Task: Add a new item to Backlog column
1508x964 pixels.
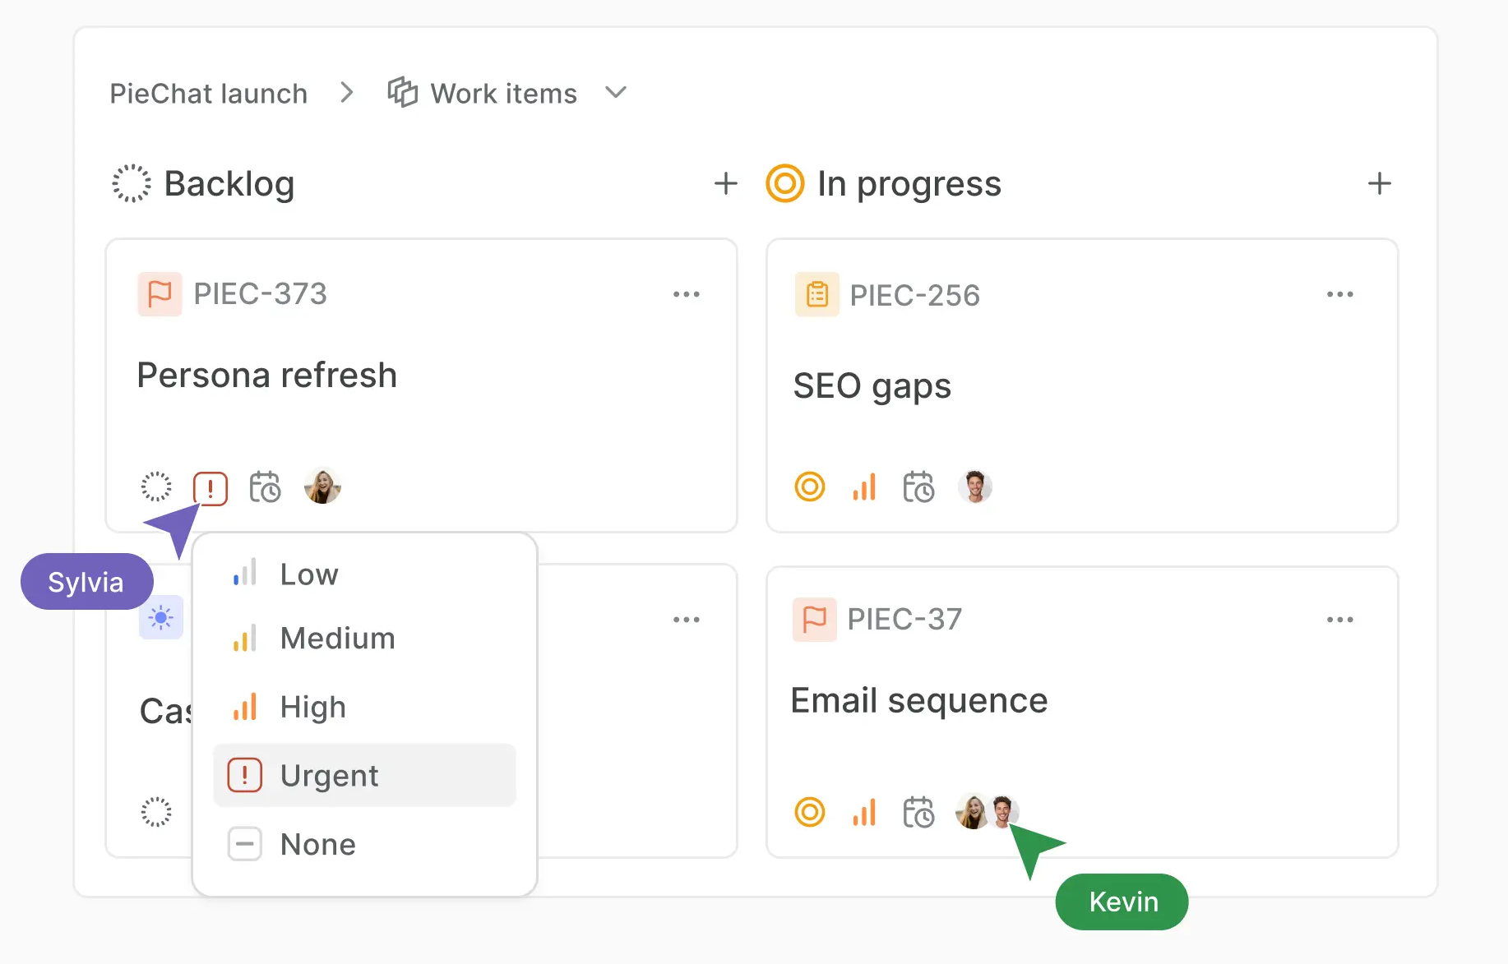Action: tap(725, 183)
